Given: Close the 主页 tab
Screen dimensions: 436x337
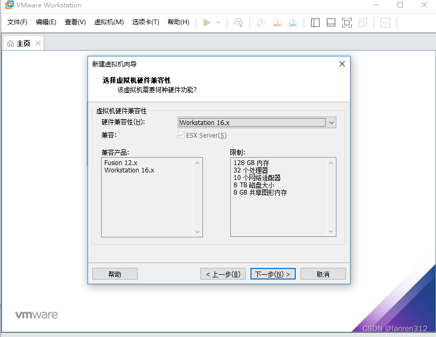Looking at the screenshot, I should (38, 43).
